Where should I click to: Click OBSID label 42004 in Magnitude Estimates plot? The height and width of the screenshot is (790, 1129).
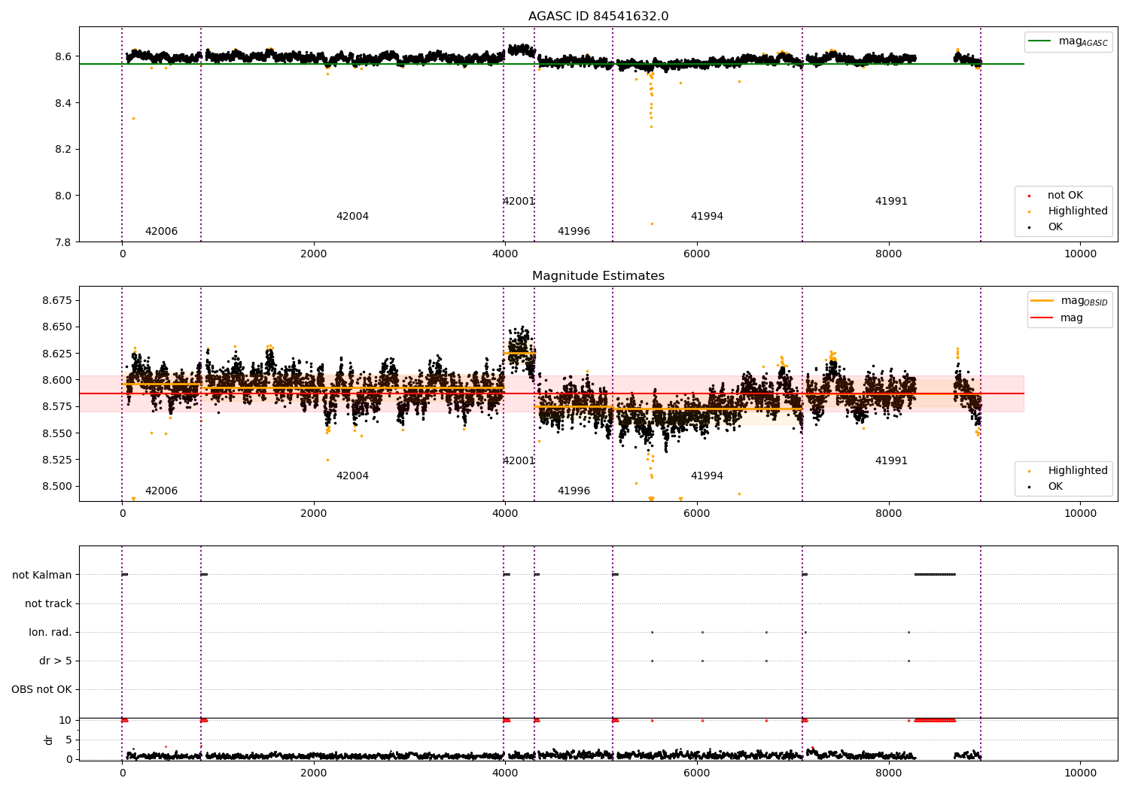tap(352, 476)
